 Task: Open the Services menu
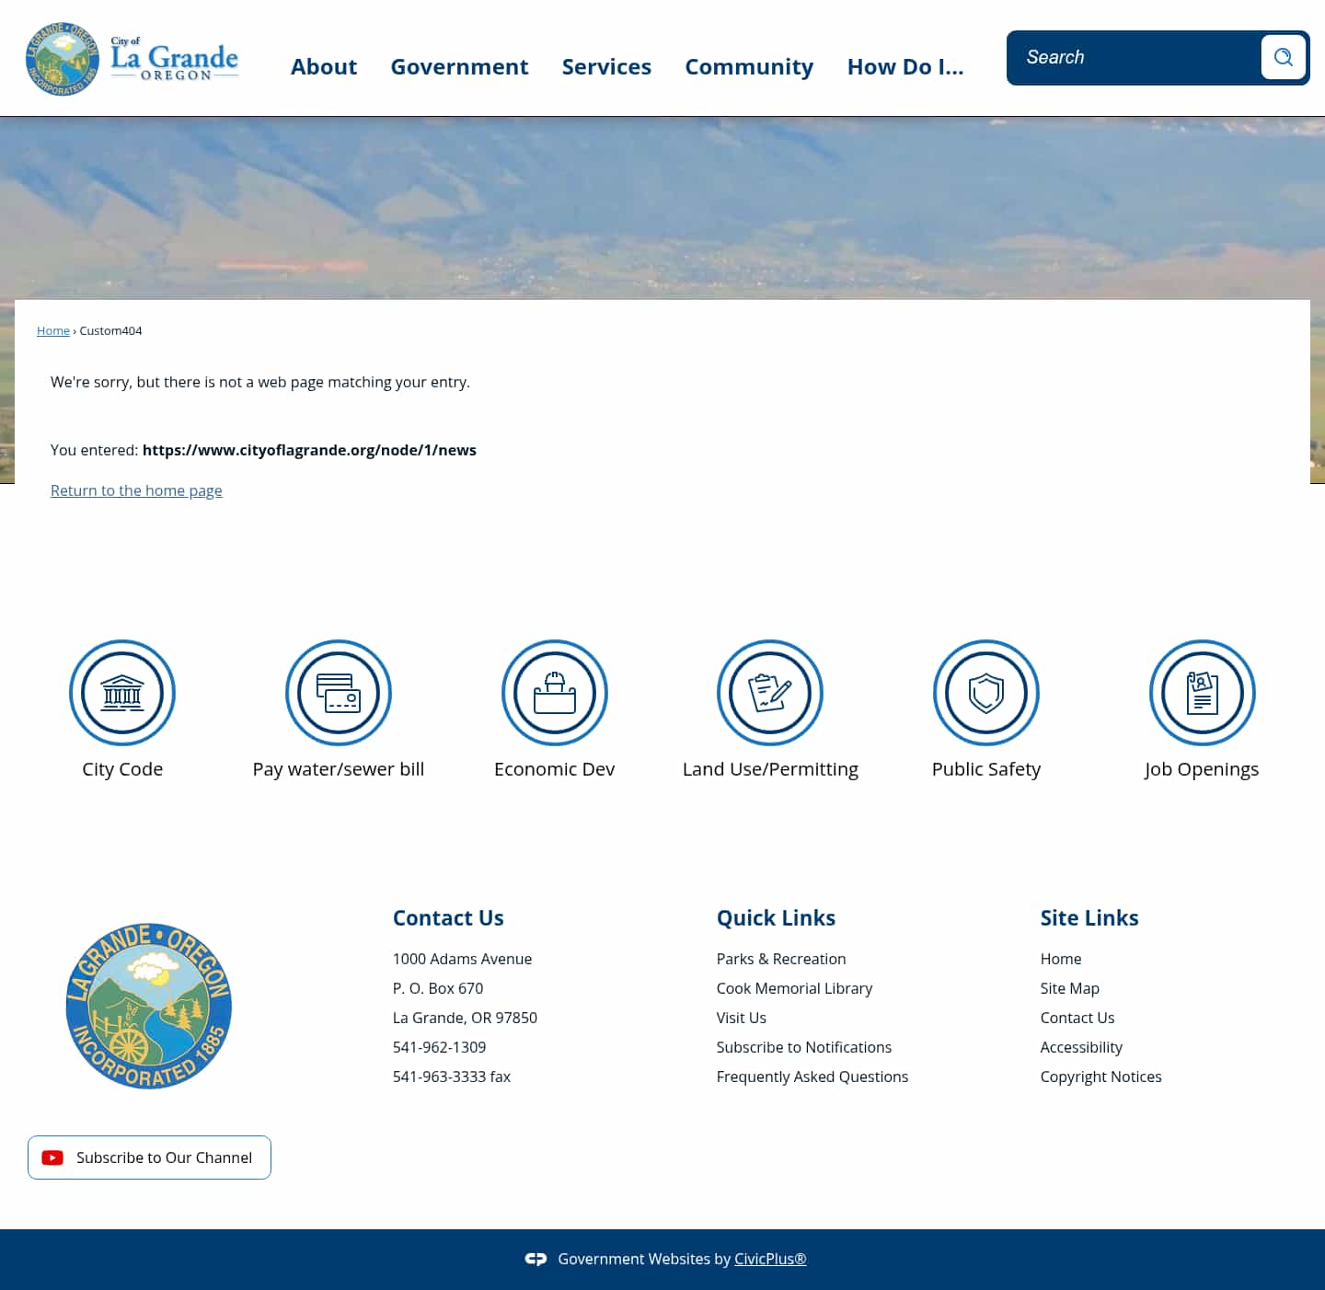606,66
